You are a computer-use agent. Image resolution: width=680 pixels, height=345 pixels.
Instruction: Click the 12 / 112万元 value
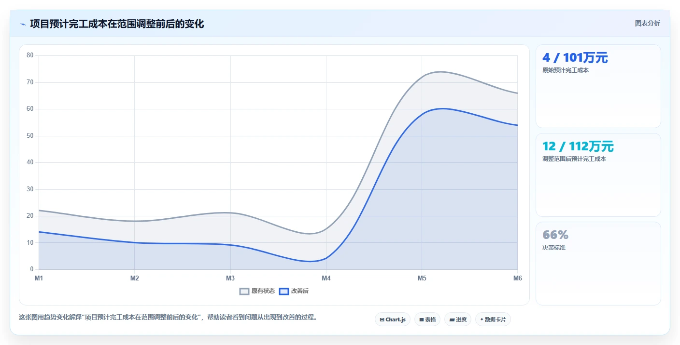578,146
